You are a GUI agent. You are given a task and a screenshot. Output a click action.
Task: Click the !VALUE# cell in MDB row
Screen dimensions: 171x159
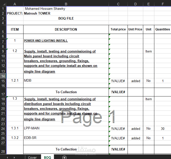[x=118, y=81]
